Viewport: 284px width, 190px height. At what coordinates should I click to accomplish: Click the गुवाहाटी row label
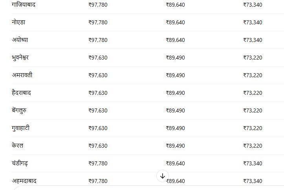point(21,128)
